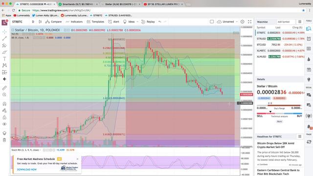The height and width of the screenshot is (176, 313).
Task: Open the watchlist options menu
Action: [x=300, y=22]
